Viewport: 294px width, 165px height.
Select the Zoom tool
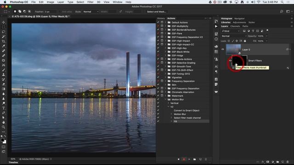pos(3,127)
